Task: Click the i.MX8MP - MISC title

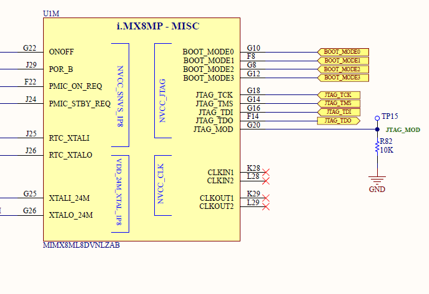Action: click(158, 26)
